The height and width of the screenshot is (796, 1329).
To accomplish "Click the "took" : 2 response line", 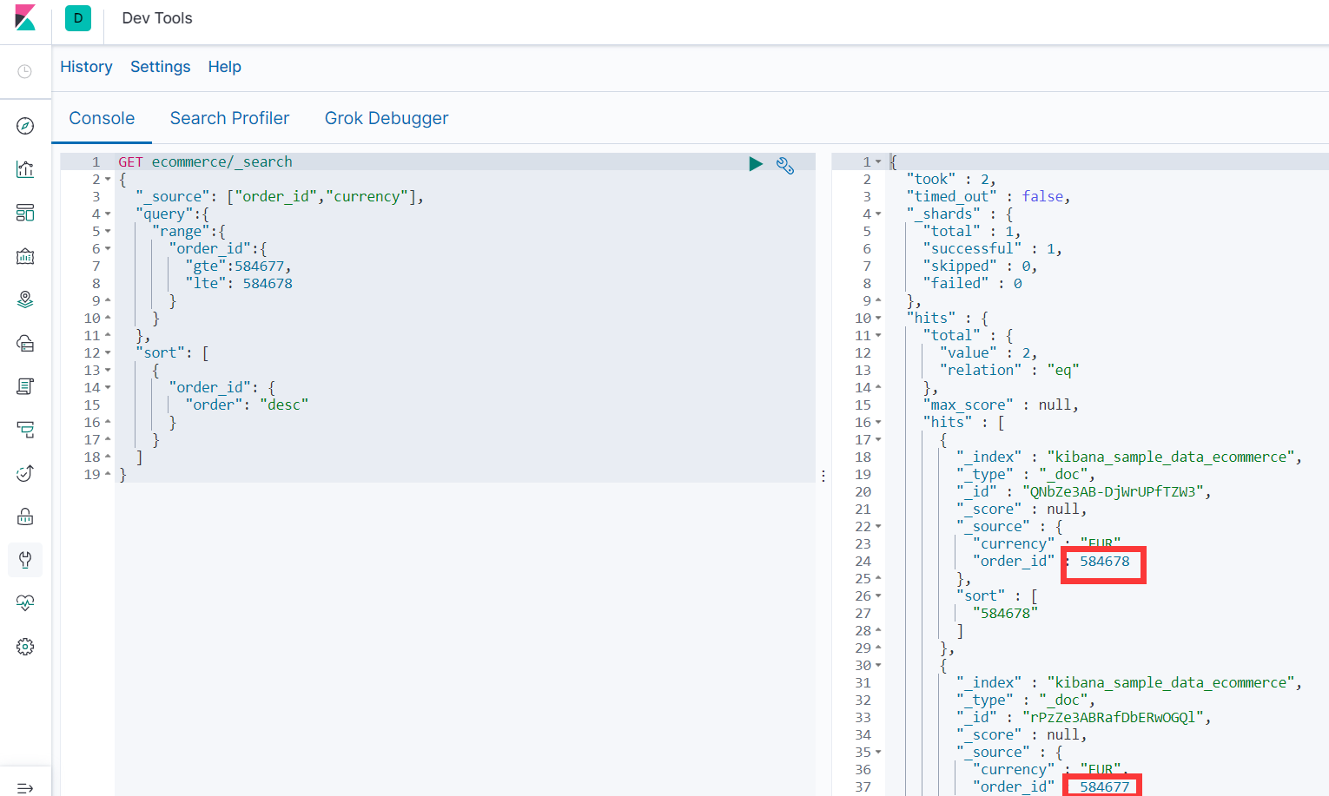I will 951,179.
